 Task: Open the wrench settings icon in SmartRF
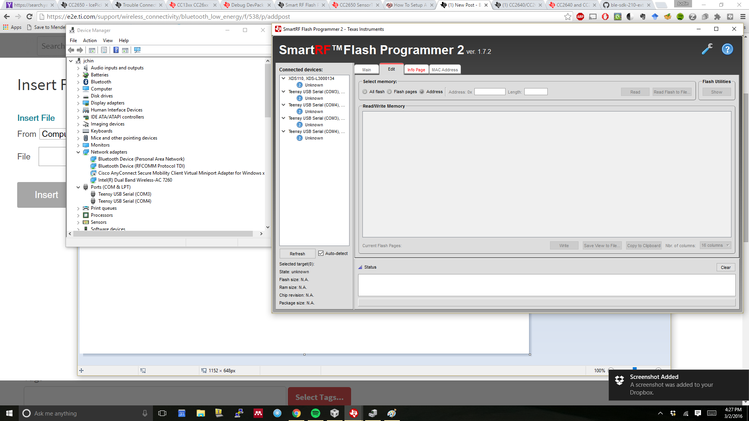pos(707,49)
